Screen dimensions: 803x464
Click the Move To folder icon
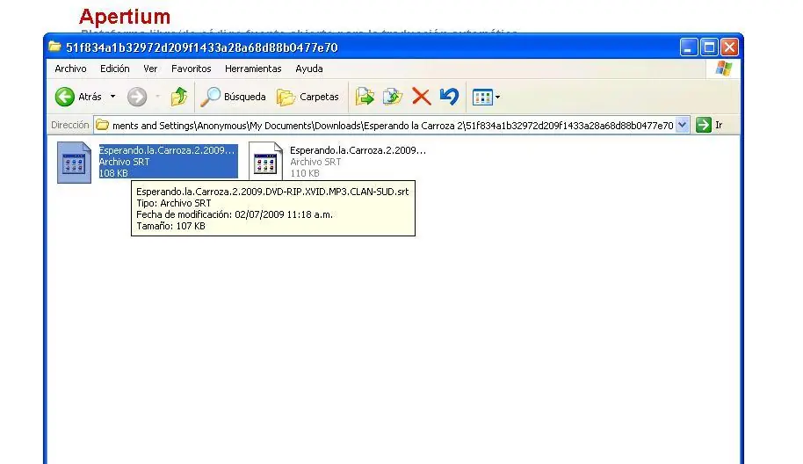coord(365,97)
